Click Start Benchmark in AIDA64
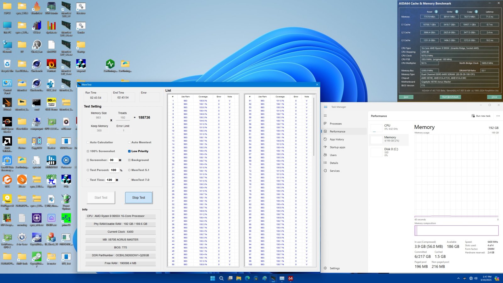This screenshot has width=503, height=283. click(x=450, y=97)
